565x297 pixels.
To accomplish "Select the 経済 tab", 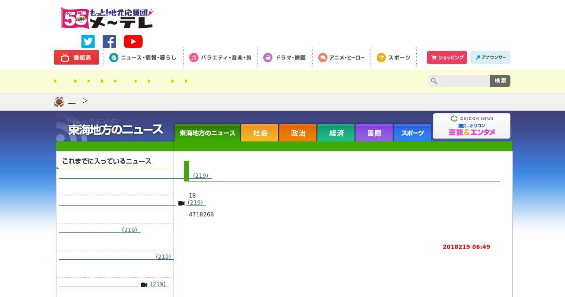I will (x=336, y=133).
